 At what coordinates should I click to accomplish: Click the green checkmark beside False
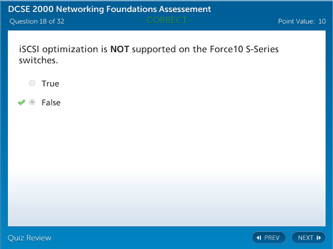[21, 103]
